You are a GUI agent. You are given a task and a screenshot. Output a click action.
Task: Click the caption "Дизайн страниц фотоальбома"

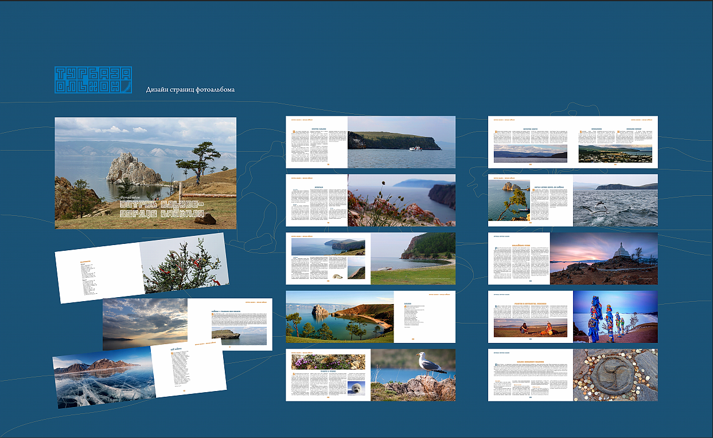pyautogui.click(x=190, y=90)
